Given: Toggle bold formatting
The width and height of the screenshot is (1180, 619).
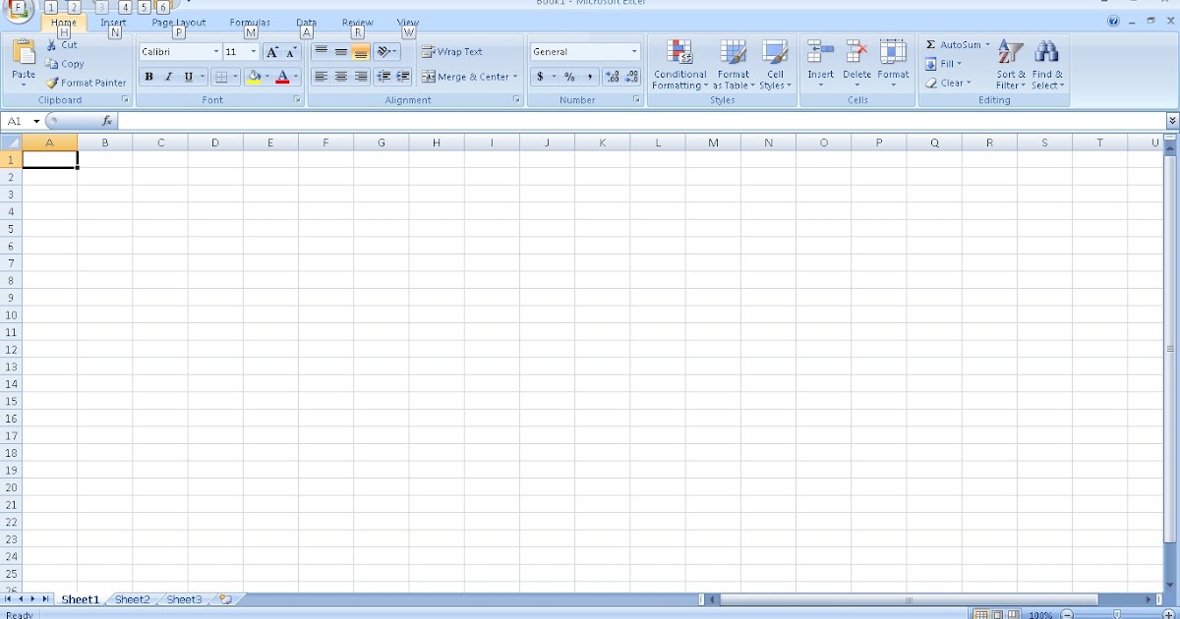Looking at the screenshot, I should [x=147, y=76].
